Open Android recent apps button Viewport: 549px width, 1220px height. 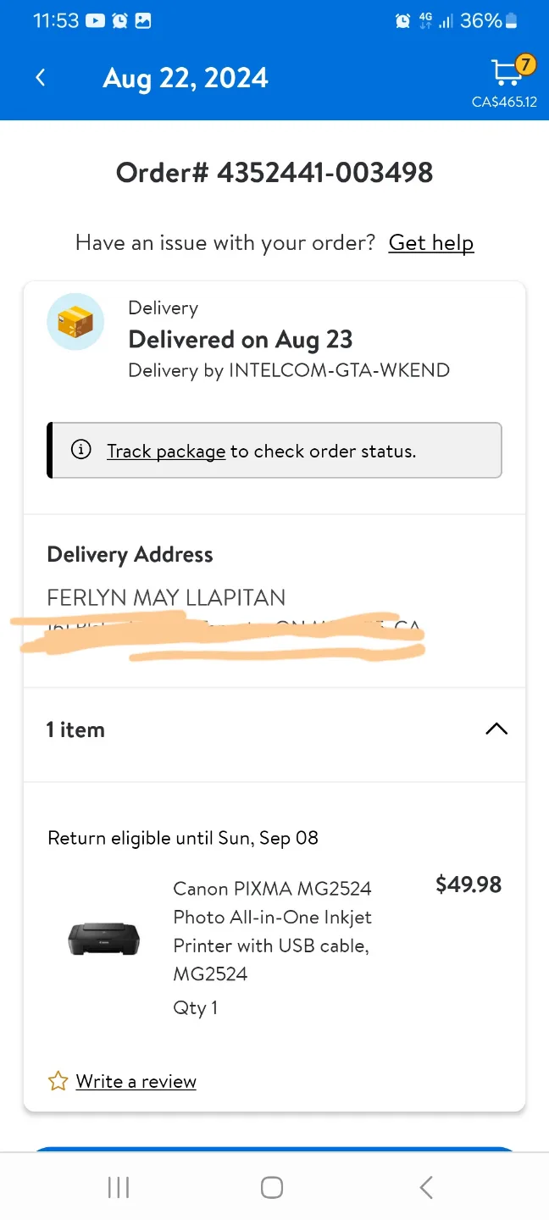119,1188
